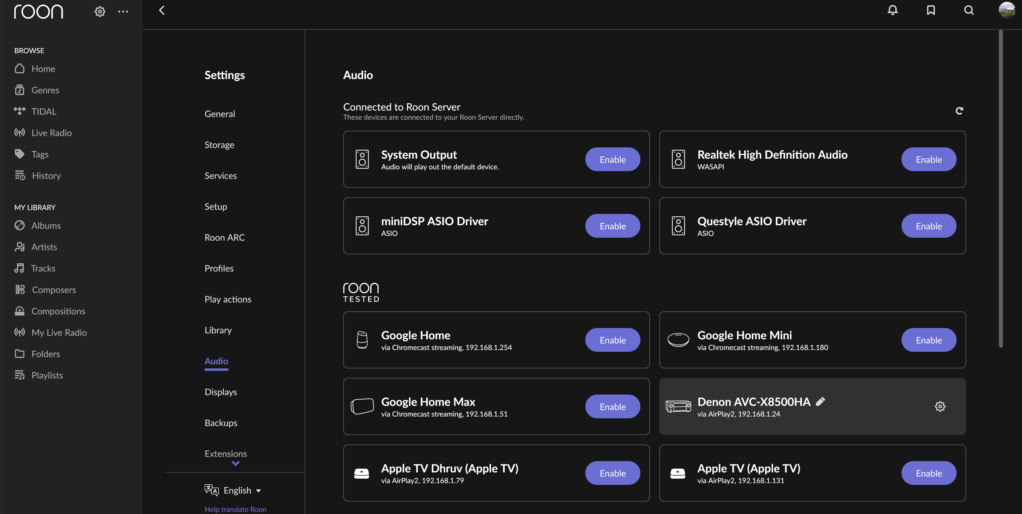Select the Backups settings tab
1022x514 pixels.
221,423
